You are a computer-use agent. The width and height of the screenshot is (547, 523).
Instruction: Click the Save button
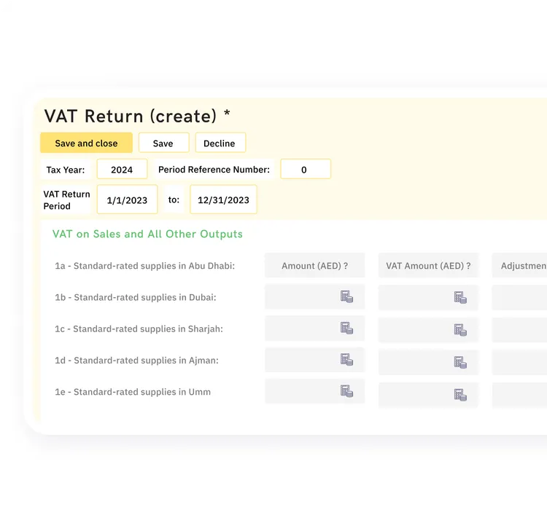[163, 143]
